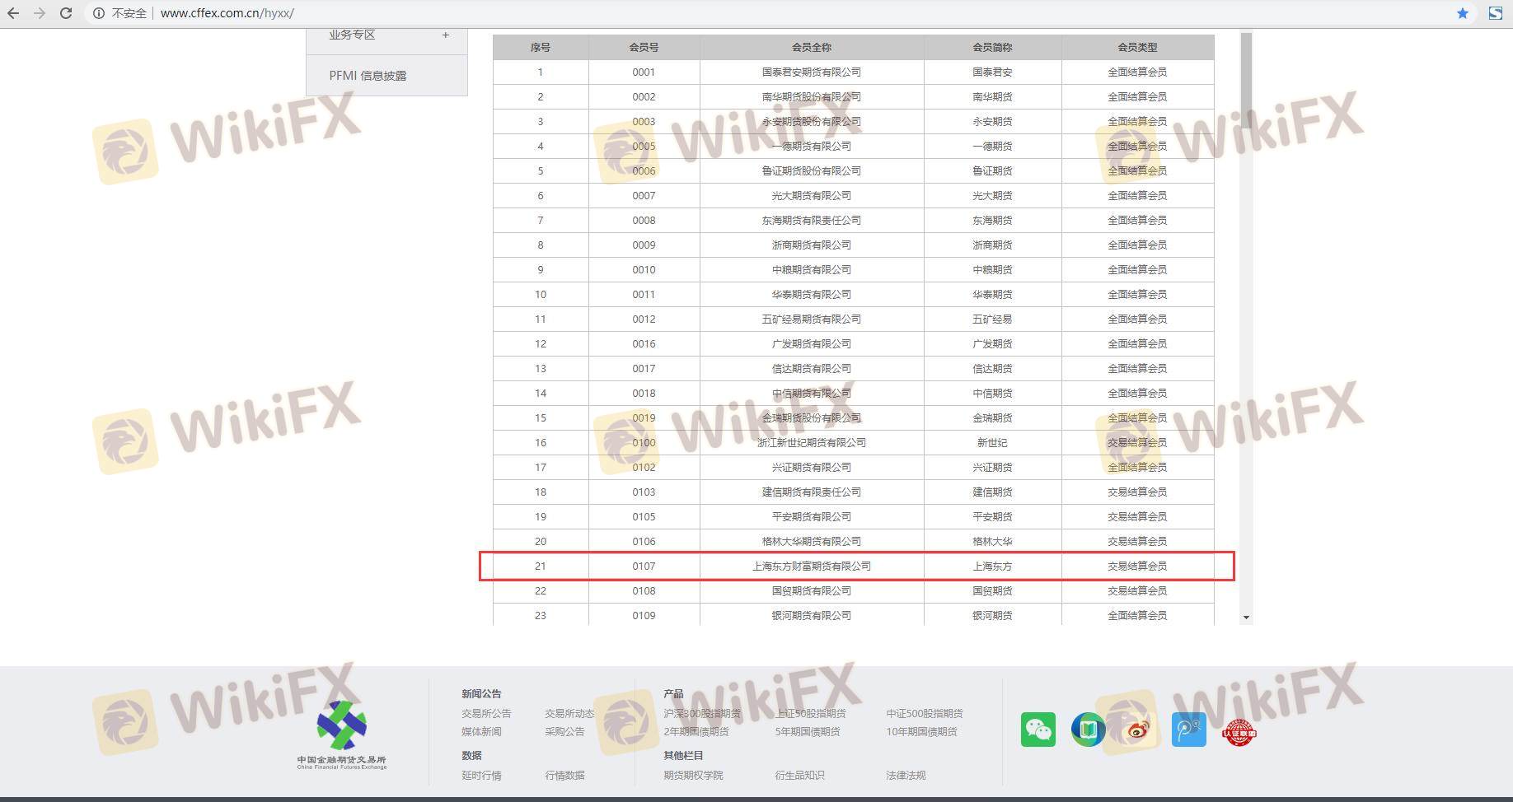1513x802 pixels.
Task: Open the Weibo icon in footer
Action: pos(1138,730)
